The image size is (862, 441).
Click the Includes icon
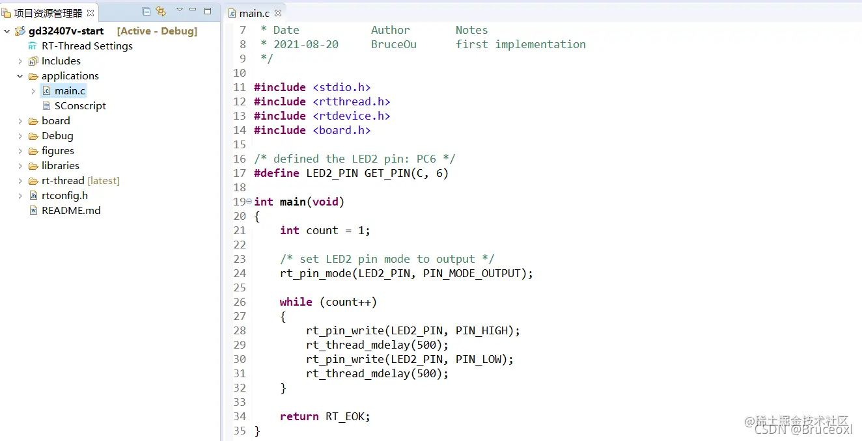(x=33, y=61)
